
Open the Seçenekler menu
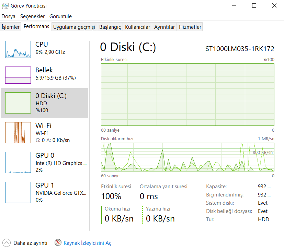33,16
